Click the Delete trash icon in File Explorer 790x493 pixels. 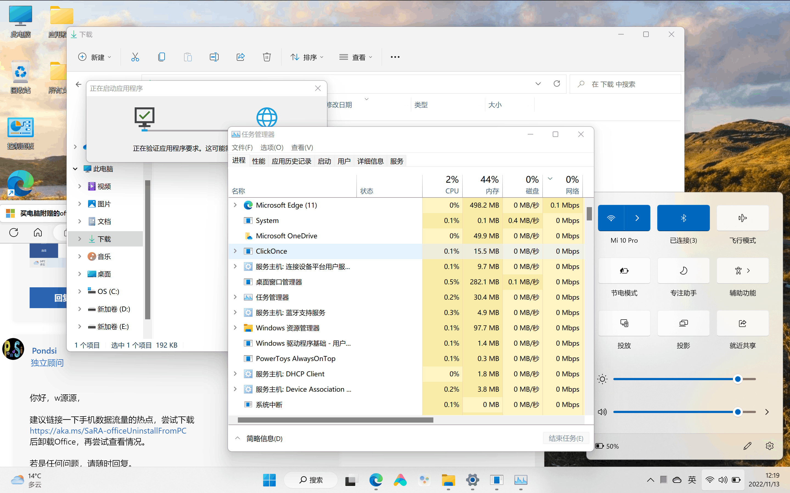(267, 57)
